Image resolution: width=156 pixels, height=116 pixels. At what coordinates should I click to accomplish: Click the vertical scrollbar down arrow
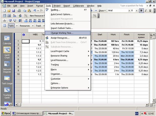(x=154, y=100)
